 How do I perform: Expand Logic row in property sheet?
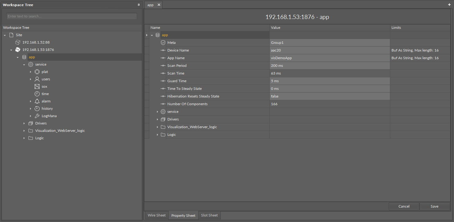pyautogui.click(x=158, y=135)
